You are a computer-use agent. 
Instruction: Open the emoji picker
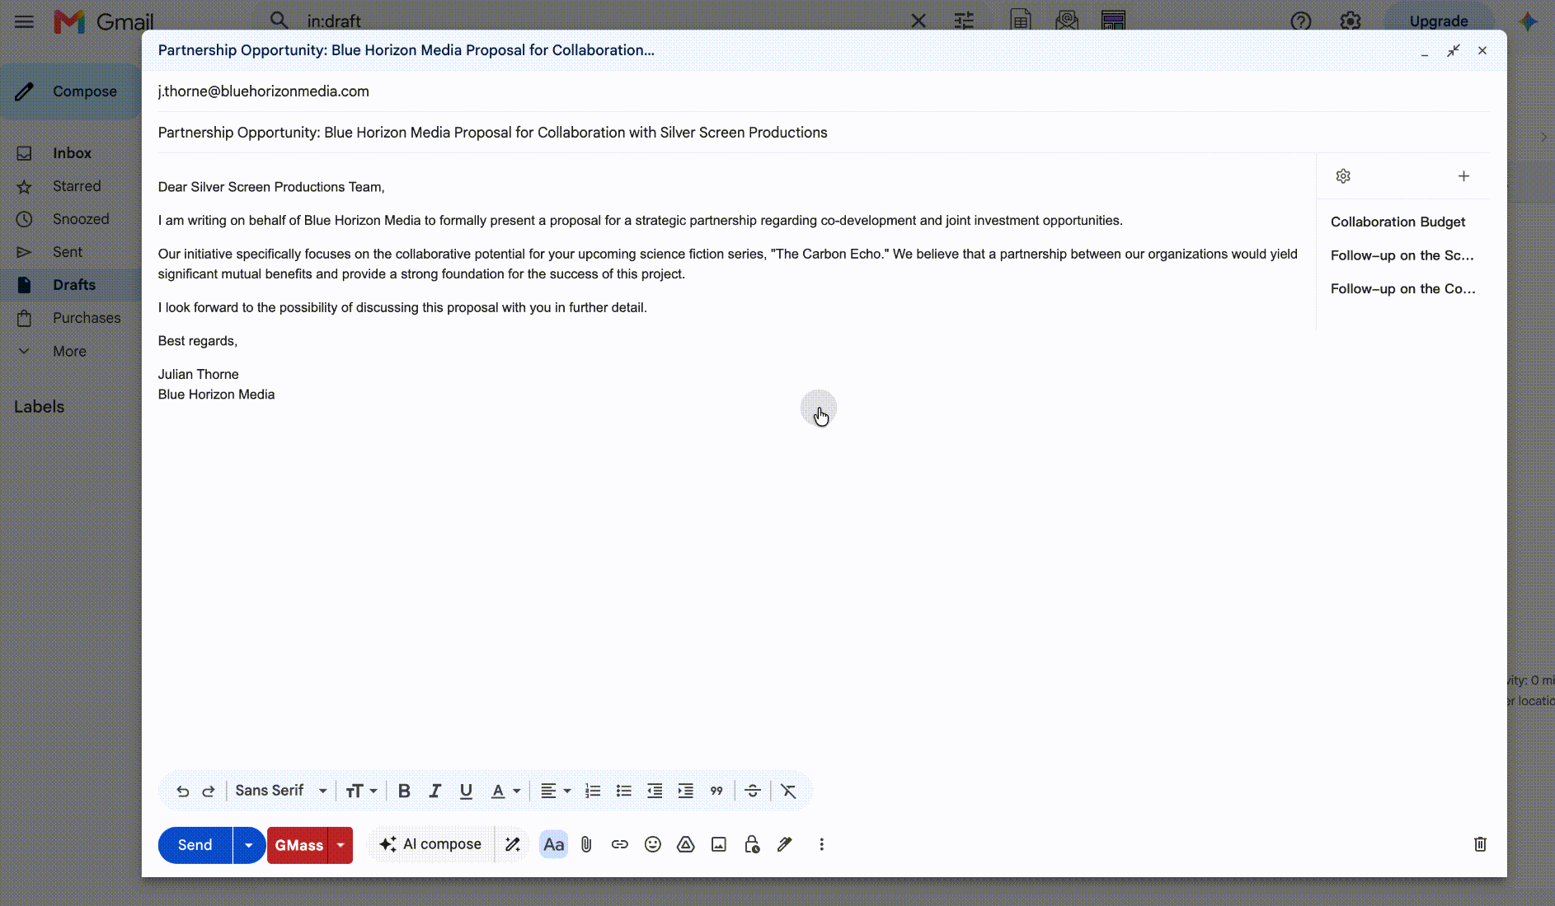653,844
